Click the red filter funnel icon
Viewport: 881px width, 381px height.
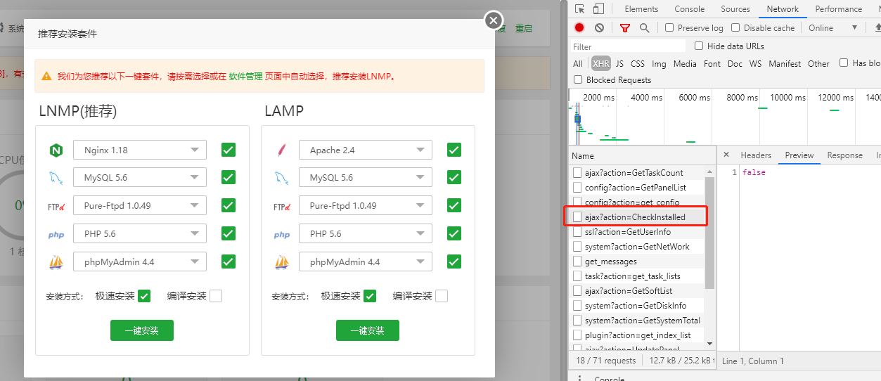pos(625,28)
